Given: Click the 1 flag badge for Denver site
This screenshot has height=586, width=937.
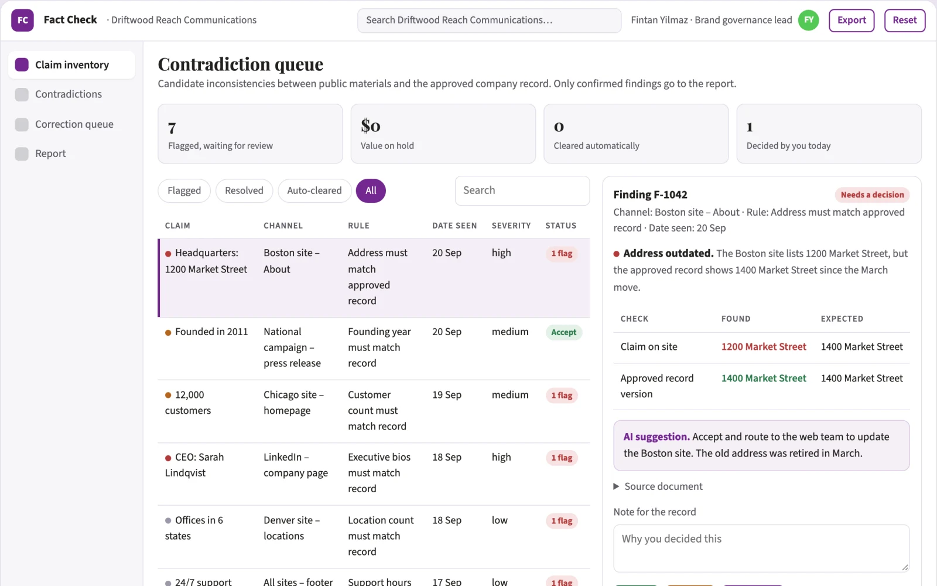Looking at the screenshot, I should [x=562, y=521].
